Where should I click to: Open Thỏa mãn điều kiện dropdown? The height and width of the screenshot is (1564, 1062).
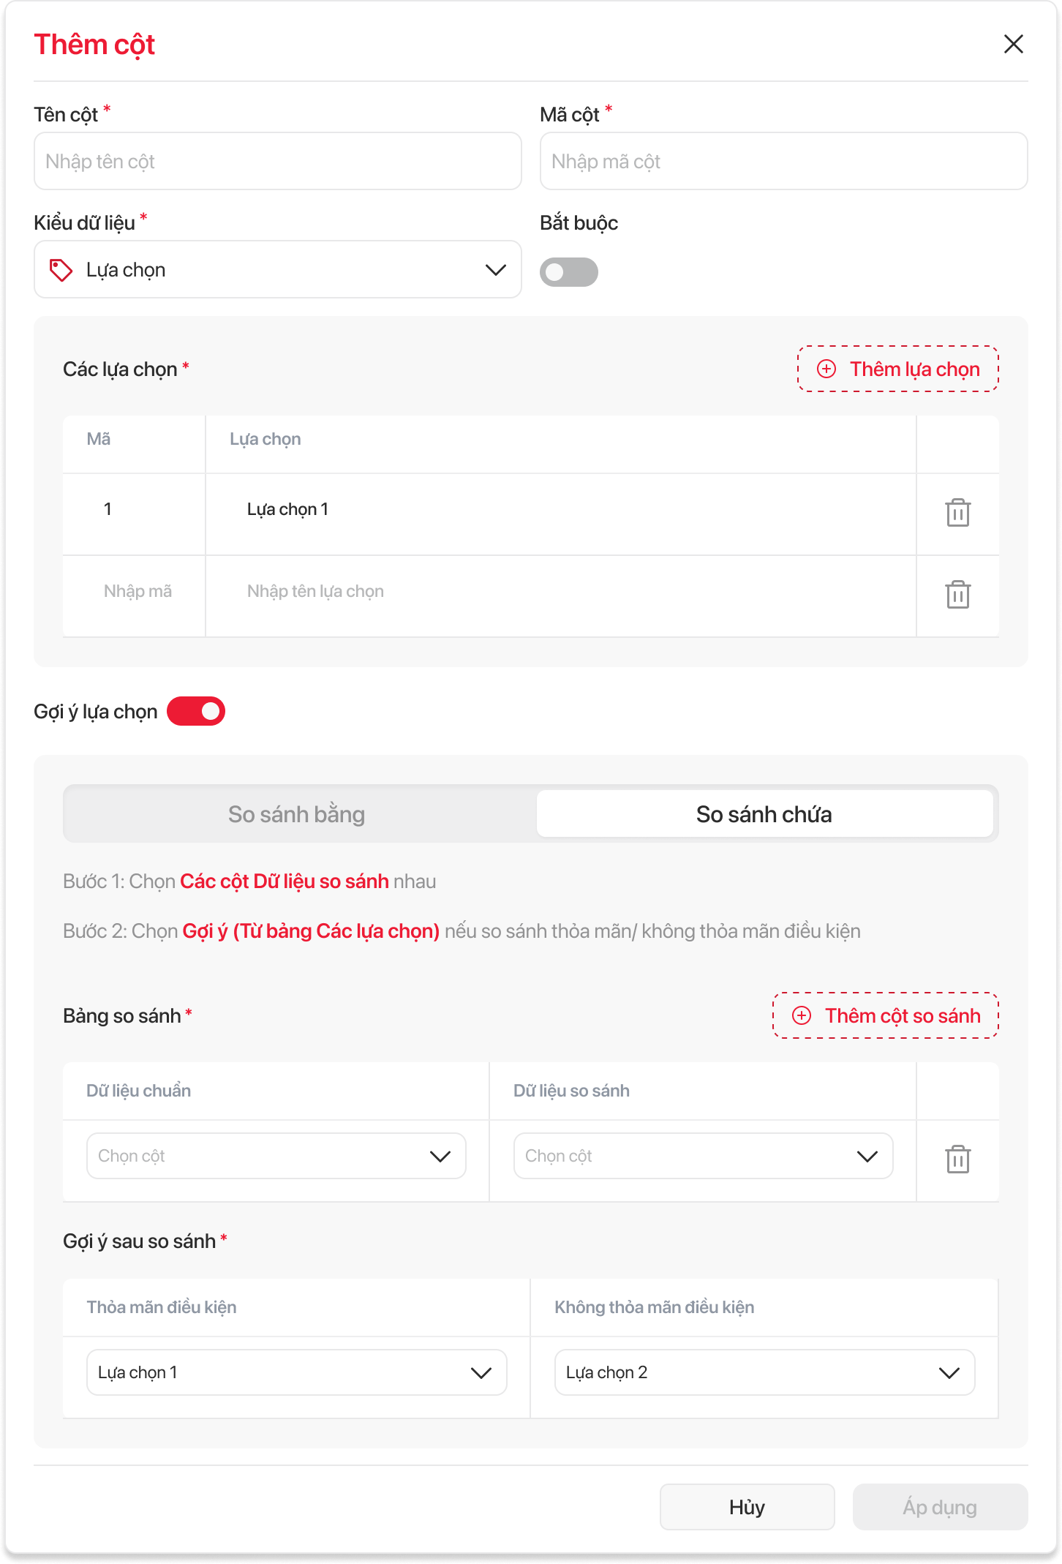[296, 1372]
